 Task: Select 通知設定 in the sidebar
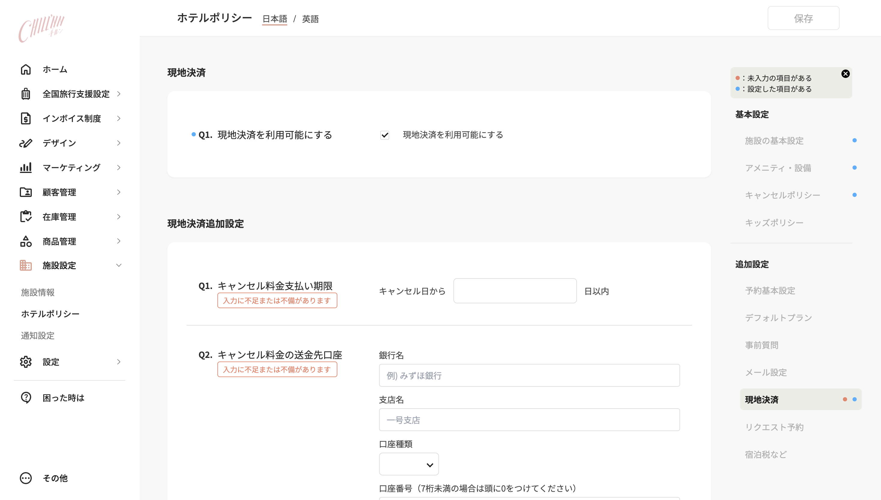[x=37, y=335]
